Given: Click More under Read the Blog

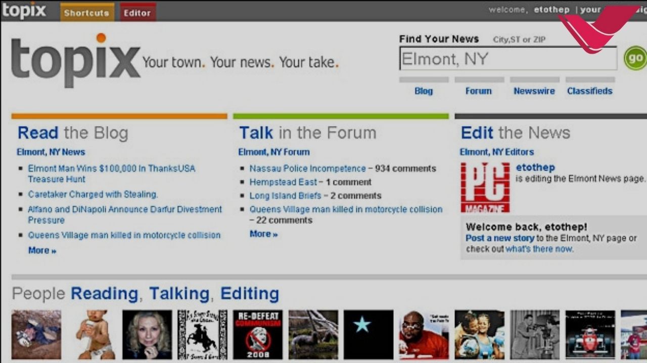Looking at the screenshot, I should tap(42, 251).
